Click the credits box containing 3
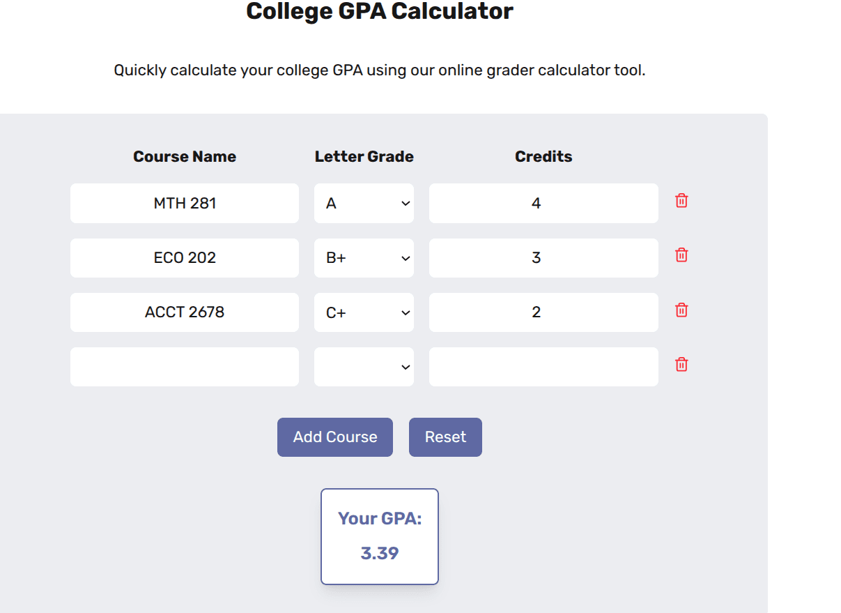This screenshot has height=613, width=841. pos(543,257)
